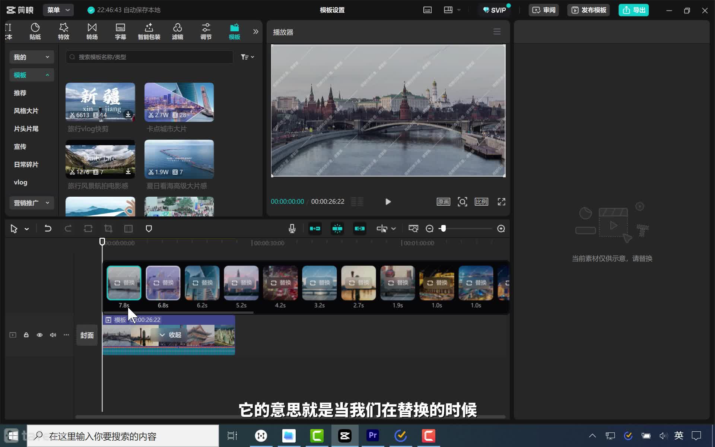Collapse the 模板 category list
This screenshot has width=715, height=447.
32,75
